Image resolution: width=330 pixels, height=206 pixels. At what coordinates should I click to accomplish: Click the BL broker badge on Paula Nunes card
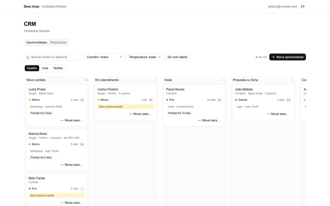tap(220, 100)
